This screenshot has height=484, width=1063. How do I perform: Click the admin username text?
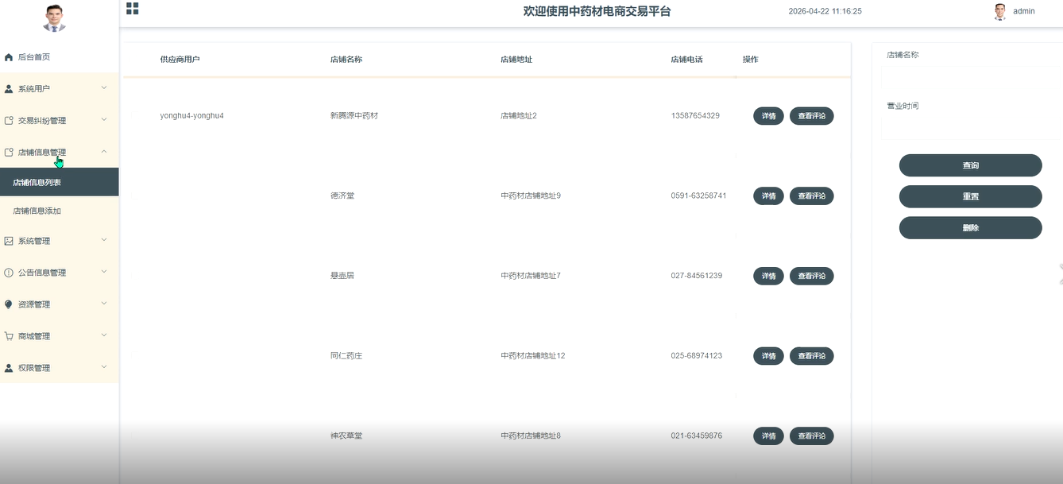click(1024, 11)
